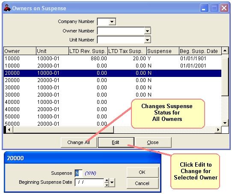Click the Change All button
The height and width of the screenshot is (194, 232).
(x=79, y=142)
